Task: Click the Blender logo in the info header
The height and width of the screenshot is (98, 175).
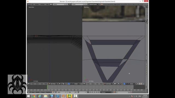Action: tap(102, 4)
